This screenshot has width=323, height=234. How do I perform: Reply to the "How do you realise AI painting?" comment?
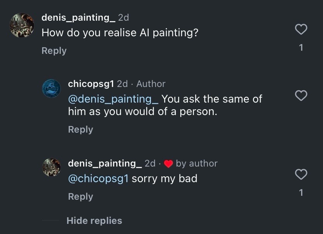tap(54, 51)
